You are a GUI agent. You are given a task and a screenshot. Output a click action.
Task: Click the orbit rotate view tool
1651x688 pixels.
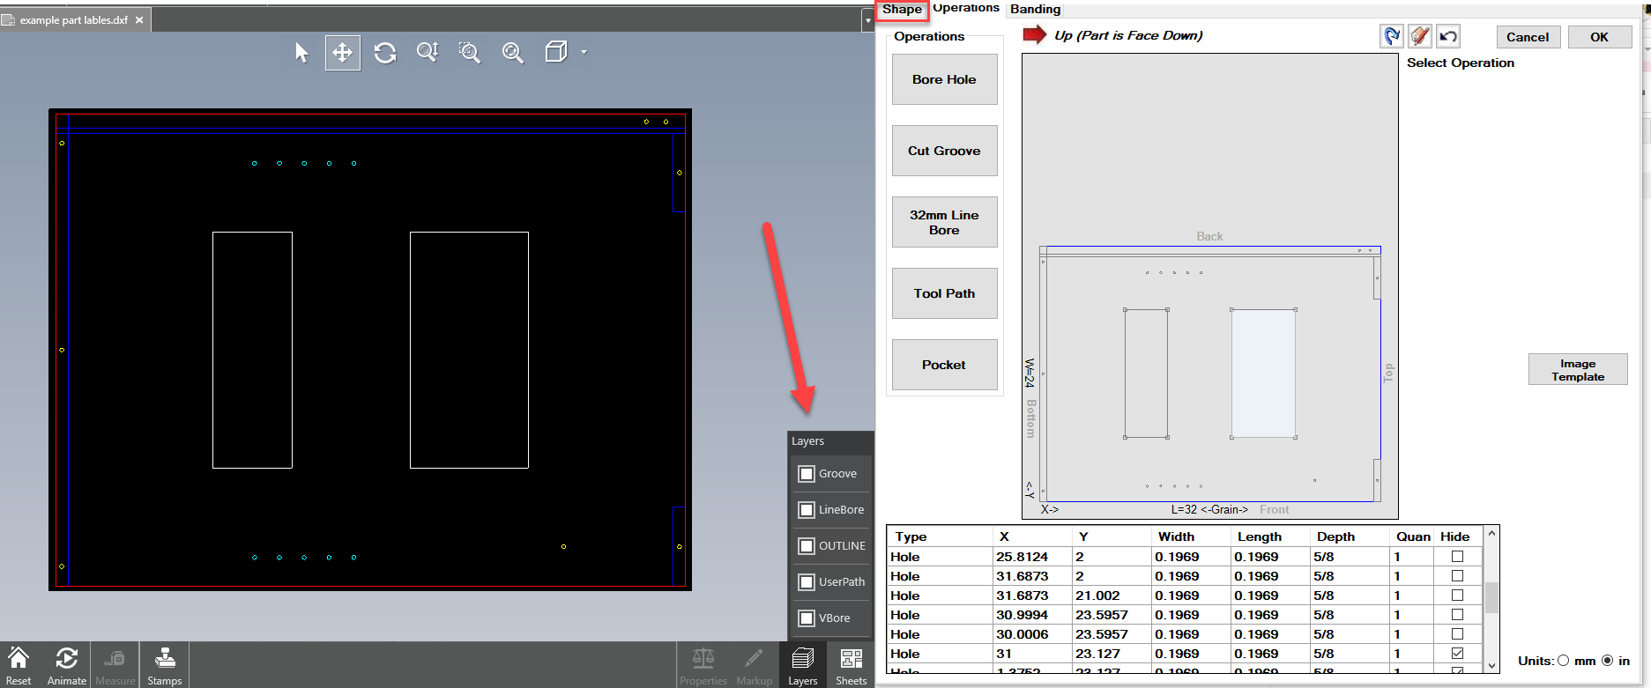[x=385, y=53]
